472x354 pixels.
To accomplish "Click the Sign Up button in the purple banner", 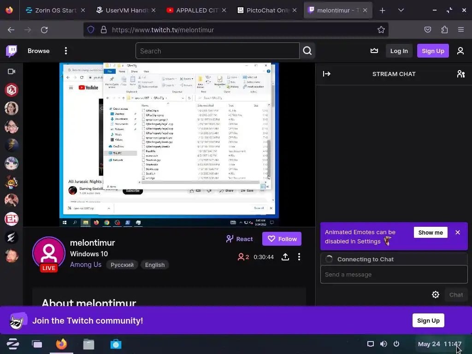I will (x=428, y=321).
